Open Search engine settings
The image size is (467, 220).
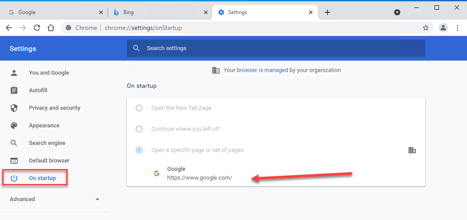pyautogui.click(x=47, y=143)
